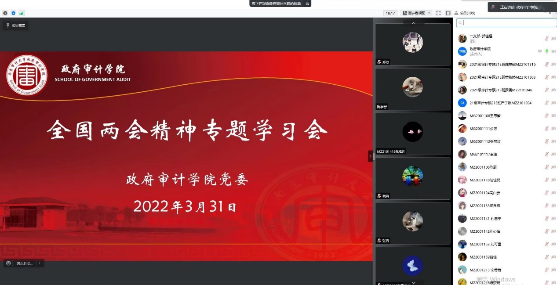Viewport: 557px width, 285px height.
Task: Click the emoji smiley icon in chat bar
Action: tap(9, 263)
